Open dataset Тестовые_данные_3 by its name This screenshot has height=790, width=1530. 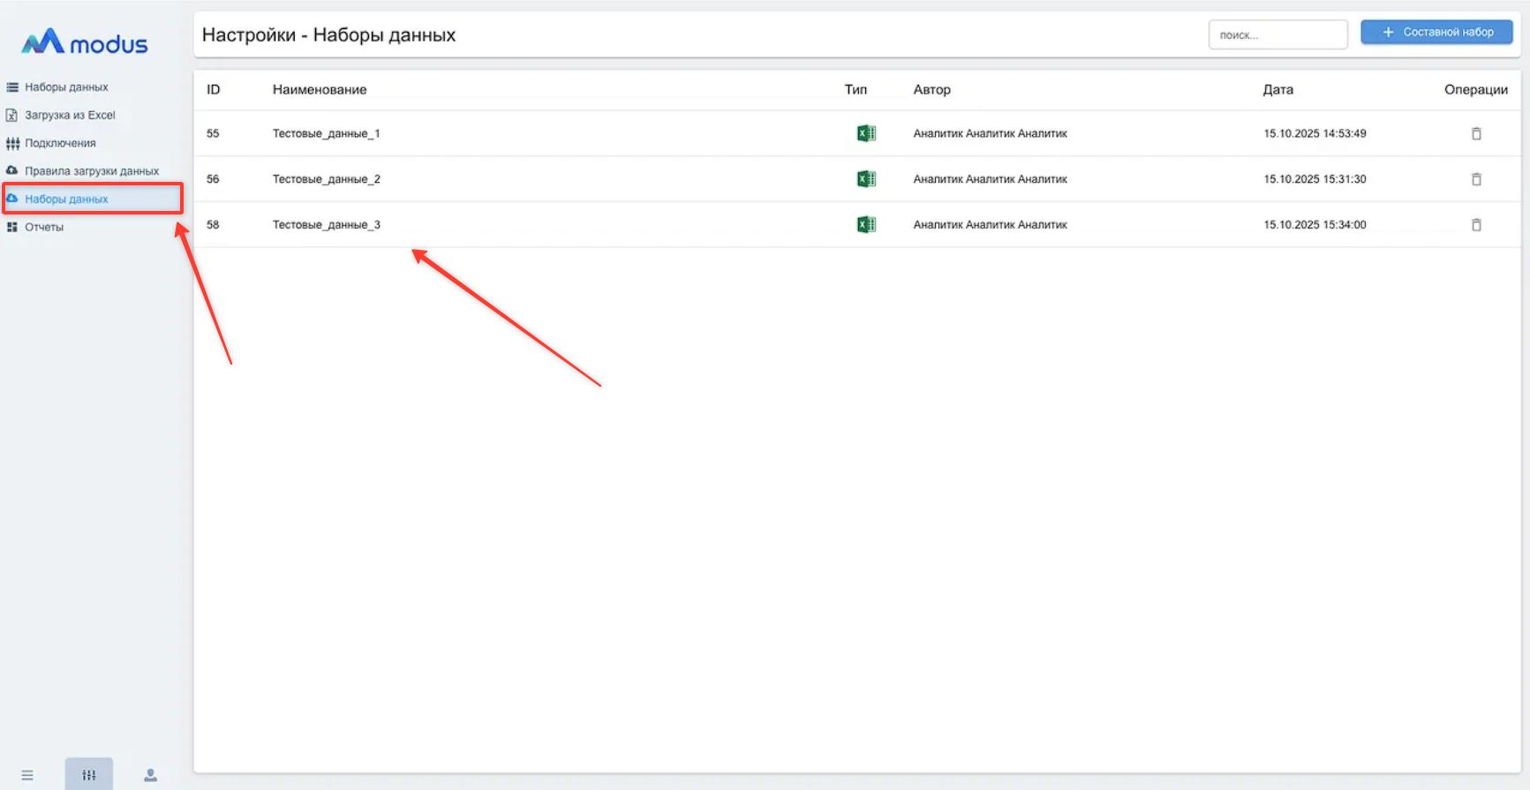pyautogui.click(x=326, y=225)
